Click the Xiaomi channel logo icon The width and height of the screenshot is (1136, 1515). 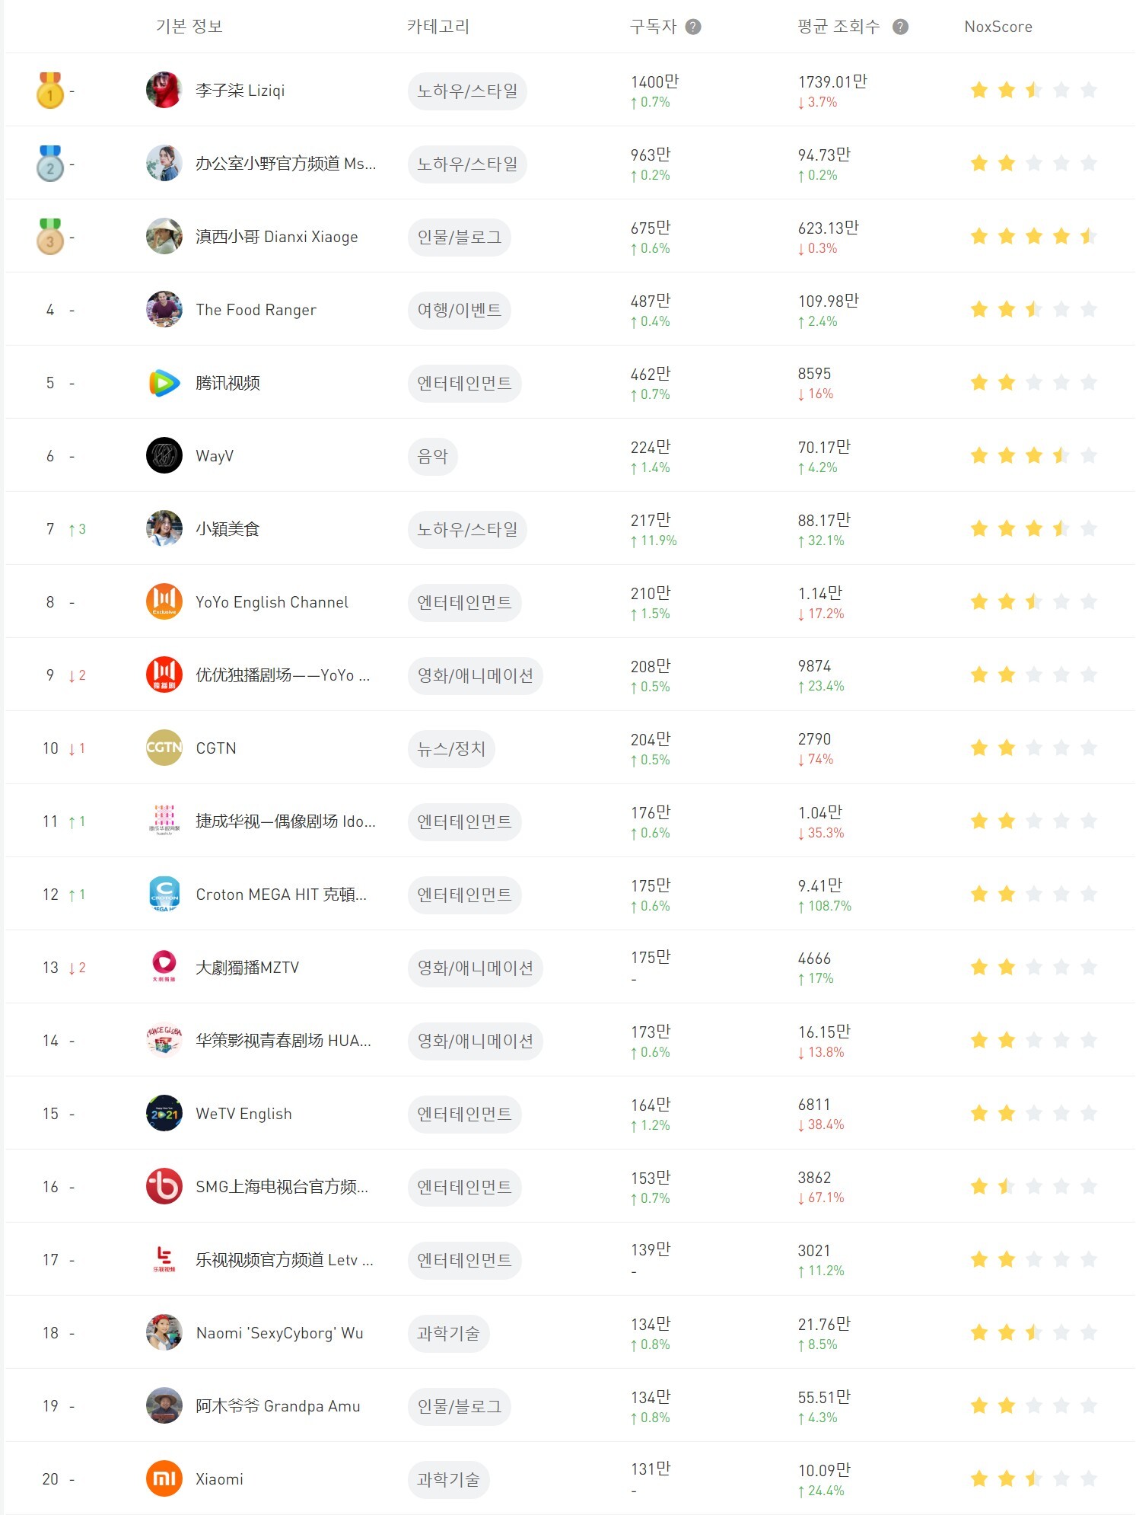pos(164,1479)
